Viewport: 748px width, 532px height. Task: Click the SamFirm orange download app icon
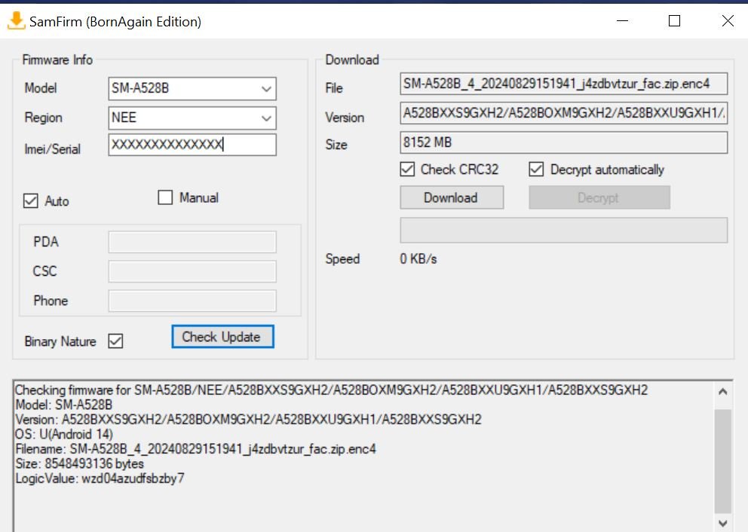tap(17, 20)
